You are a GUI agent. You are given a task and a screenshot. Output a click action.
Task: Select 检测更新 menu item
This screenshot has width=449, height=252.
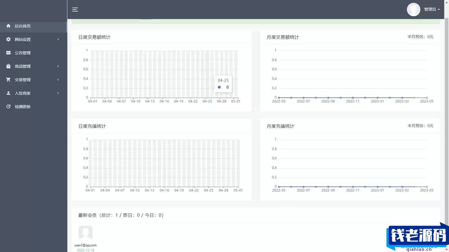33,107
